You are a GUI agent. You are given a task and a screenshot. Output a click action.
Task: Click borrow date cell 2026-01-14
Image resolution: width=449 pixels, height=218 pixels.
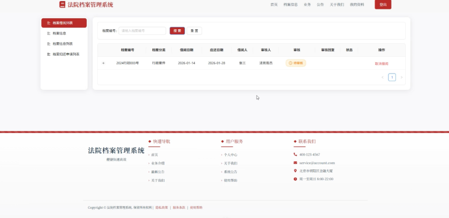point(186,63)
